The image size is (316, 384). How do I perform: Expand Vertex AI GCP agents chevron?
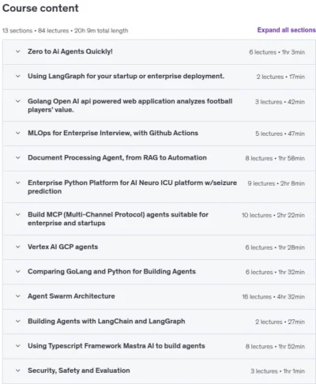coord(18,247)
